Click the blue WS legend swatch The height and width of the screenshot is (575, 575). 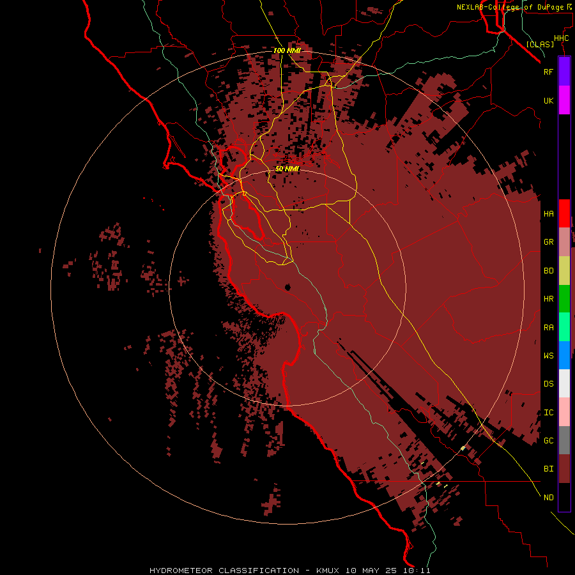point(564,355)
